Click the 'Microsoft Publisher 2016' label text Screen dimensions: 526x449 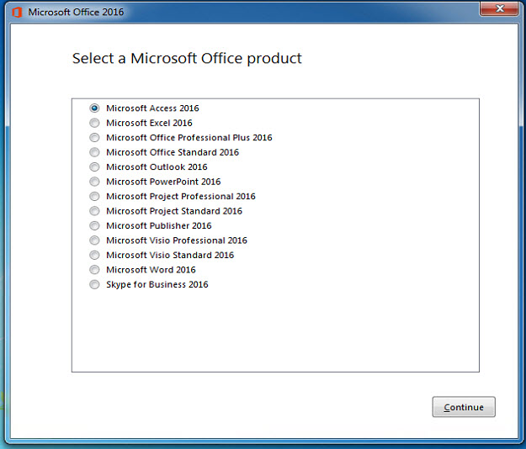[159, 226]
